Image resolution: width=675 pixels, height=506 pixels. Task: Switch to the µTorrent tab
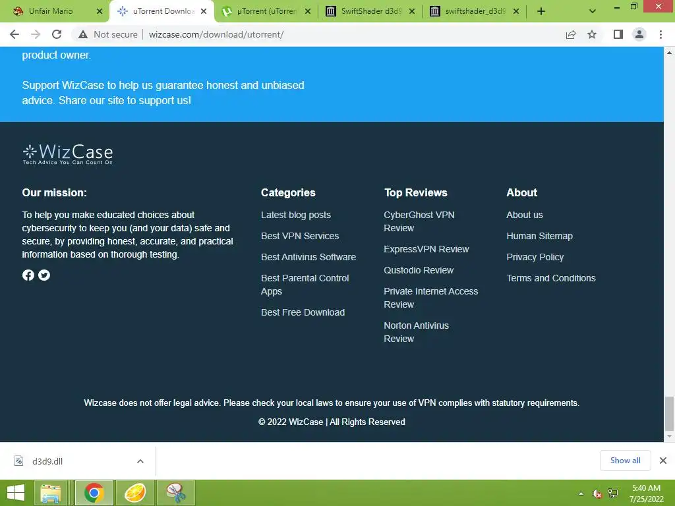click(x=267, y=11)
